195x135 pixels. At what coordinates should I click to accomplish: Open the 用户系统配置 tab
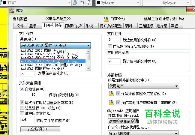point(111,26)
